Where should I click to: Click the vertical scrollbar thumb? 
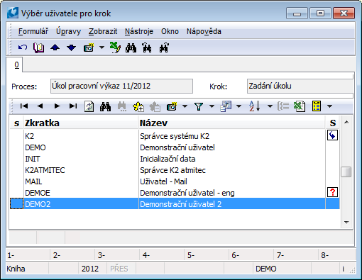(346, 172)
